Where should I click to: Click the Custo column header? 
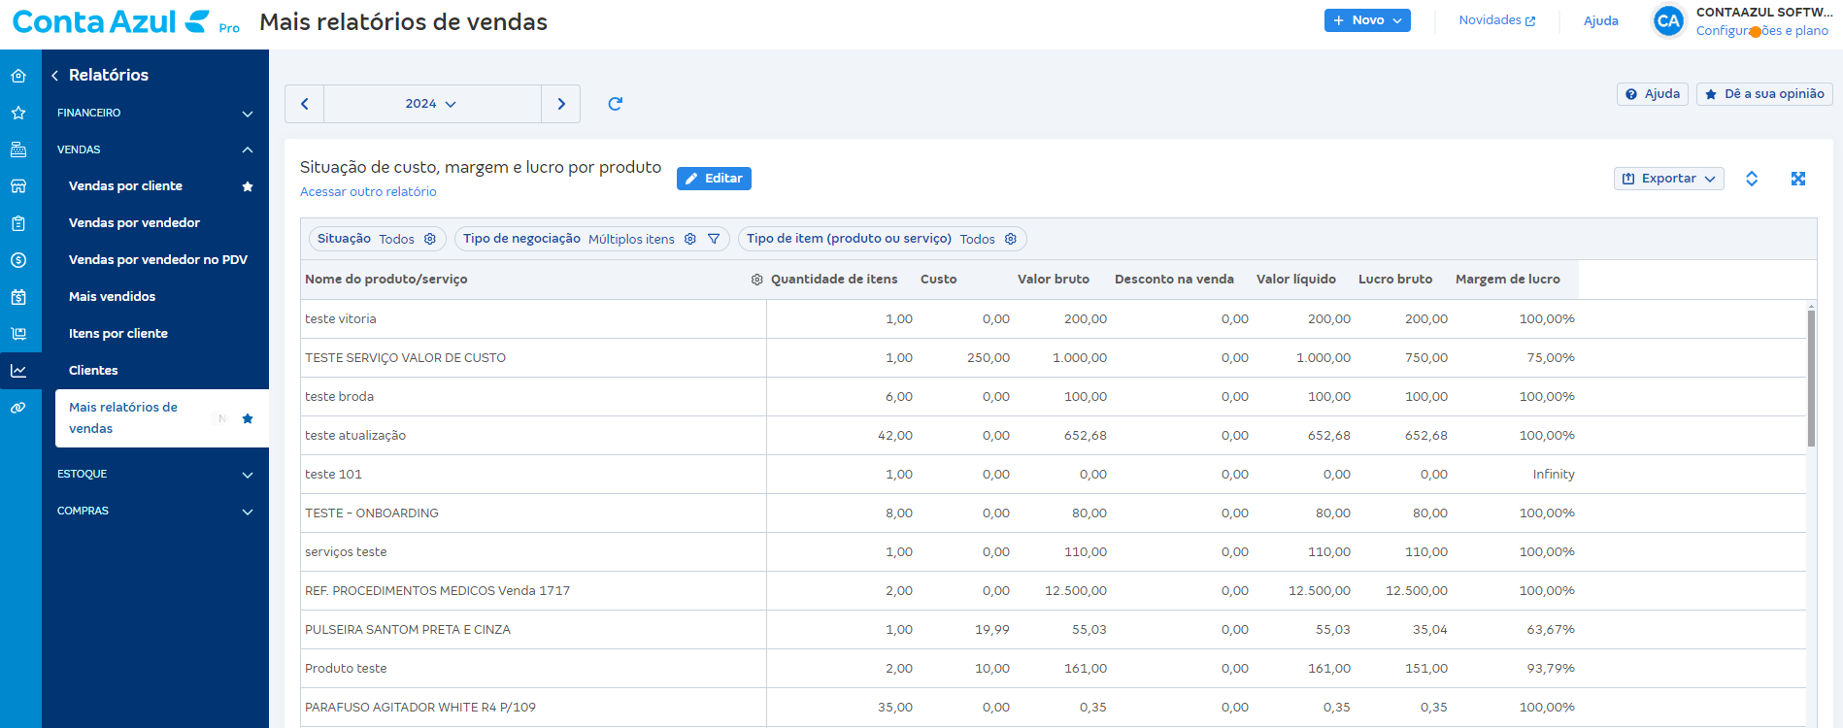point(938,280)
